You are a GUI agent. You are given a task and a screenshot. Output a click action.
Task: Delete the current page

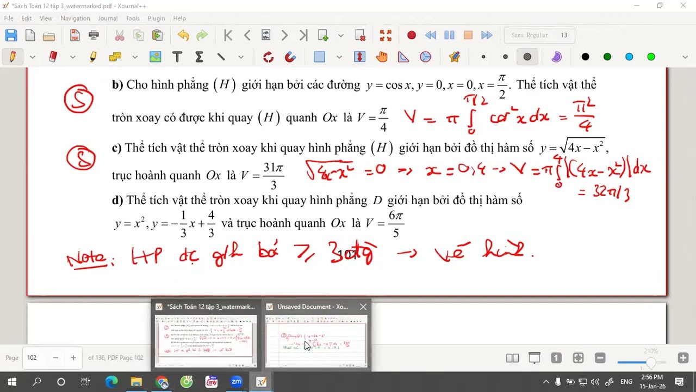[360, 35]
